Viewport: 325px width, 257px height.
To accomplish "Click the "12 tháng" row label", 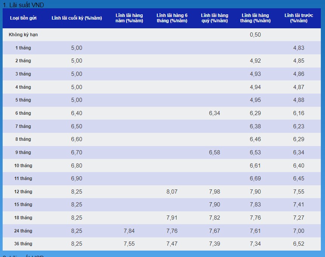I will coord(23,192).
